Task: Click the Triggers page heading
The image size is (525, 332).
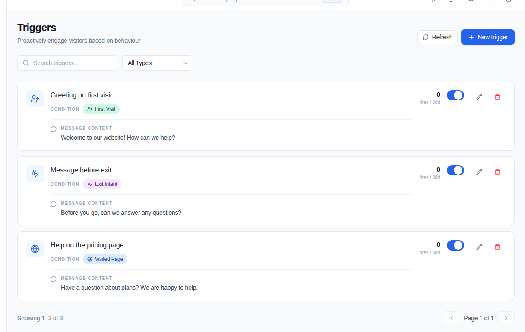Action: pyautogui.click(x=37, y=28)
